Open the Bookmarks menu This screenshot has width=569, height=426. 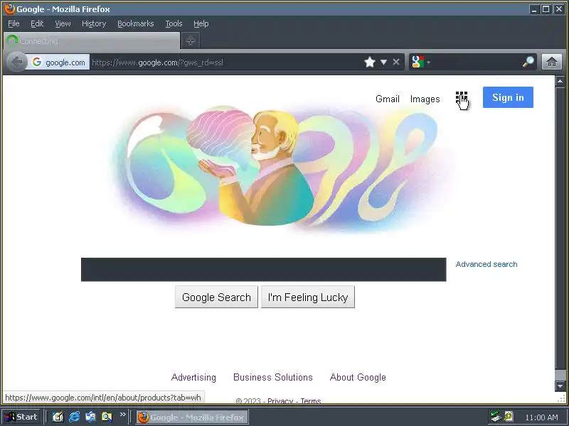135,23
